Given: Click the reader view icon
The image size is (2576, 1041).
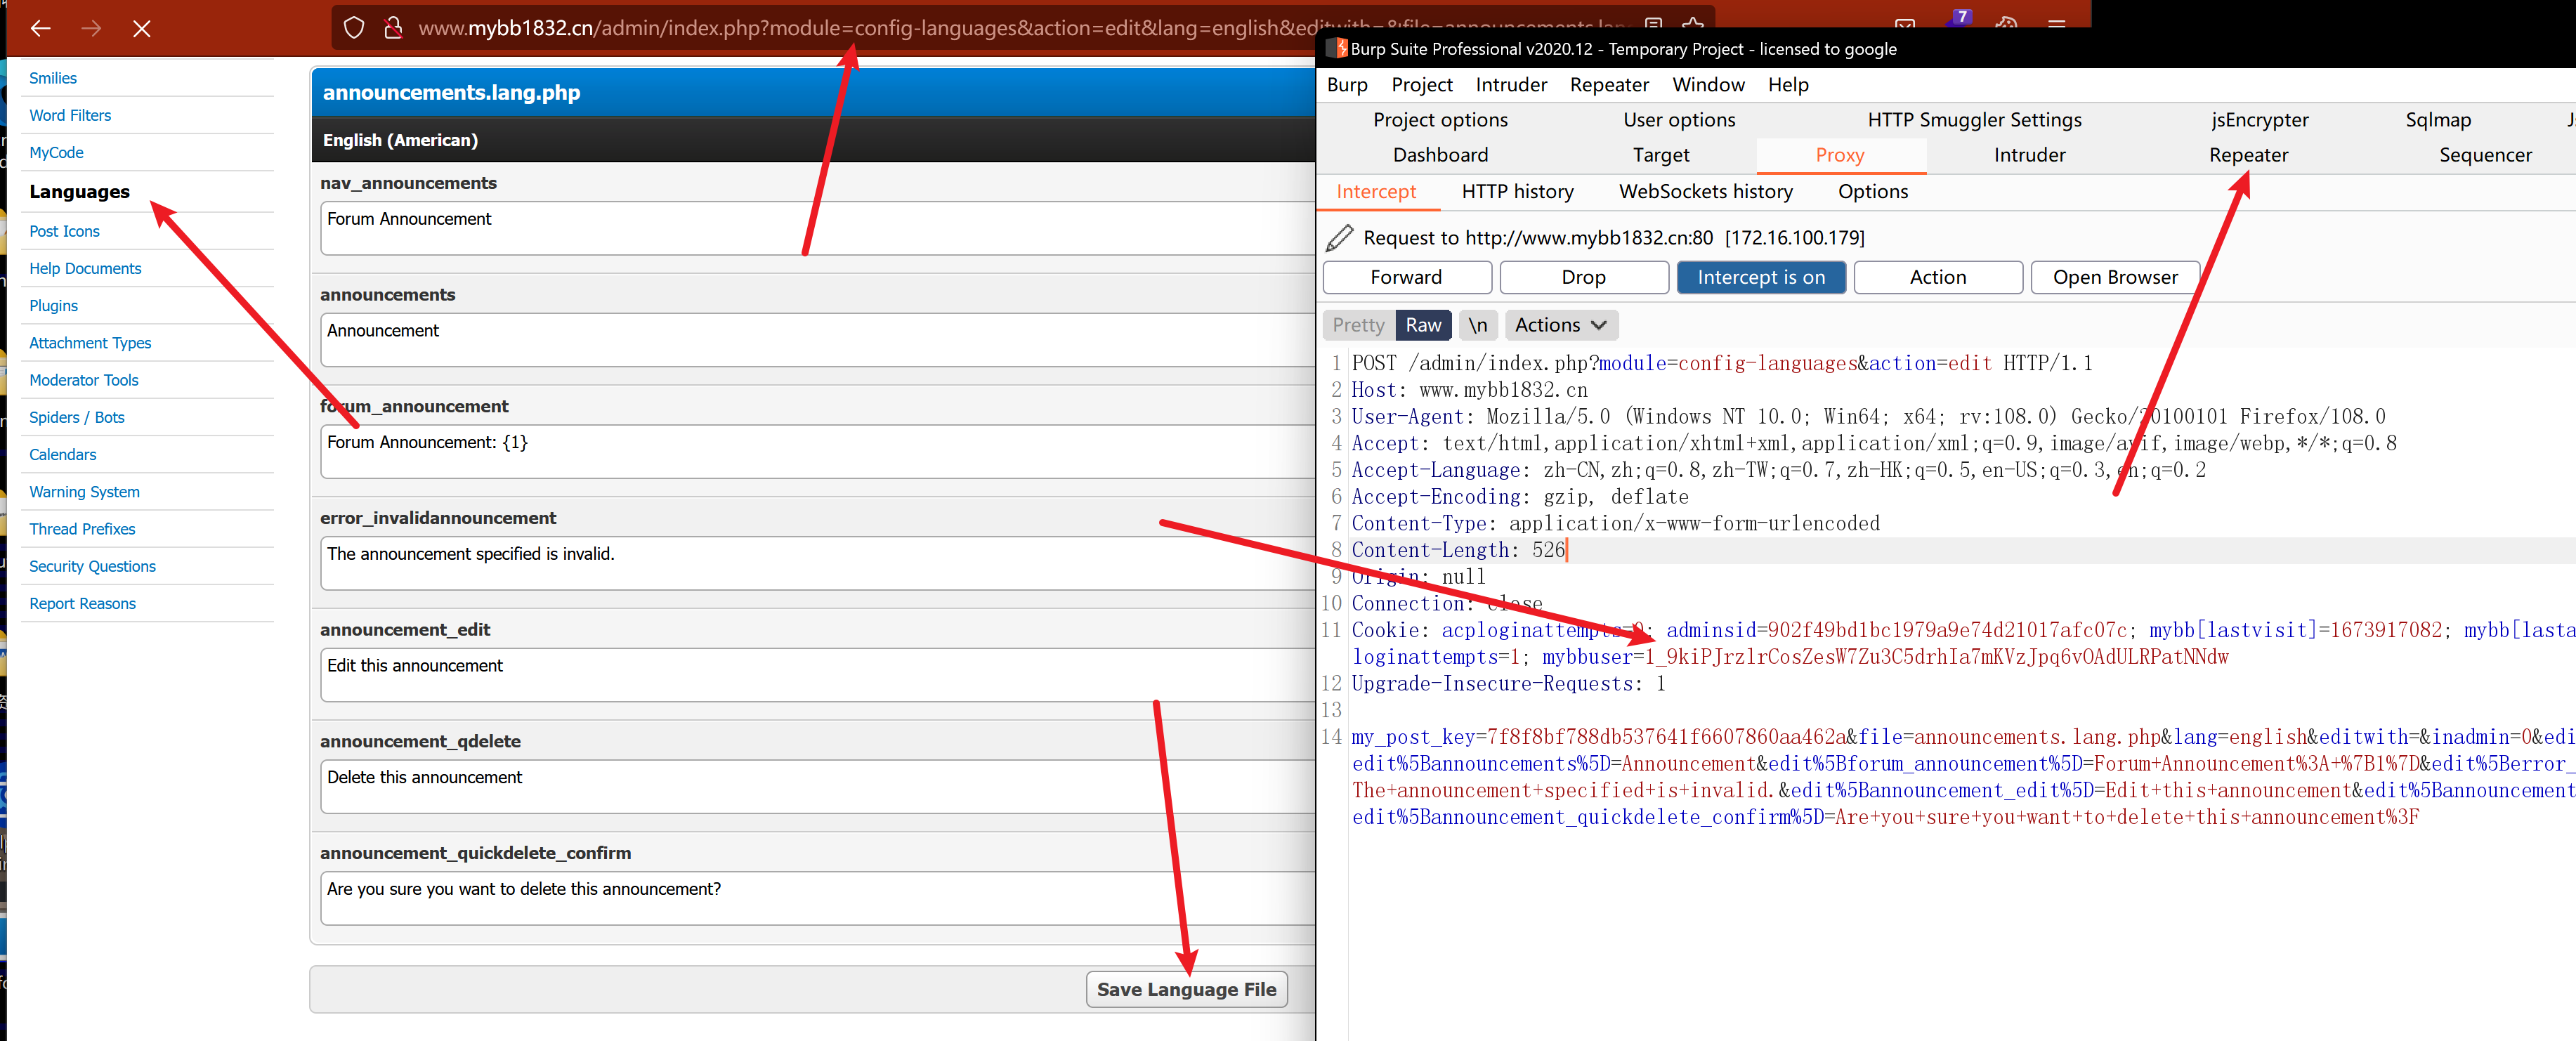Looking at the screenshot, I should [1654, 22].
